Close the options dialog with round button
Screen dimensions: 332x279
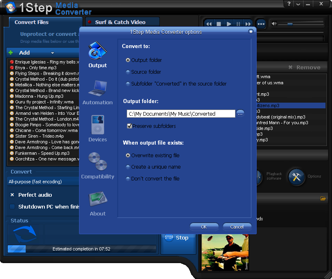click(251, 32)
